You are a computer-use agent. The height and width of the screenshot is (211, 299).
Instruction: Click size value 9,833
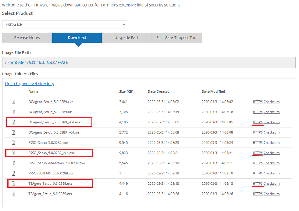click(x=123, y=153)
